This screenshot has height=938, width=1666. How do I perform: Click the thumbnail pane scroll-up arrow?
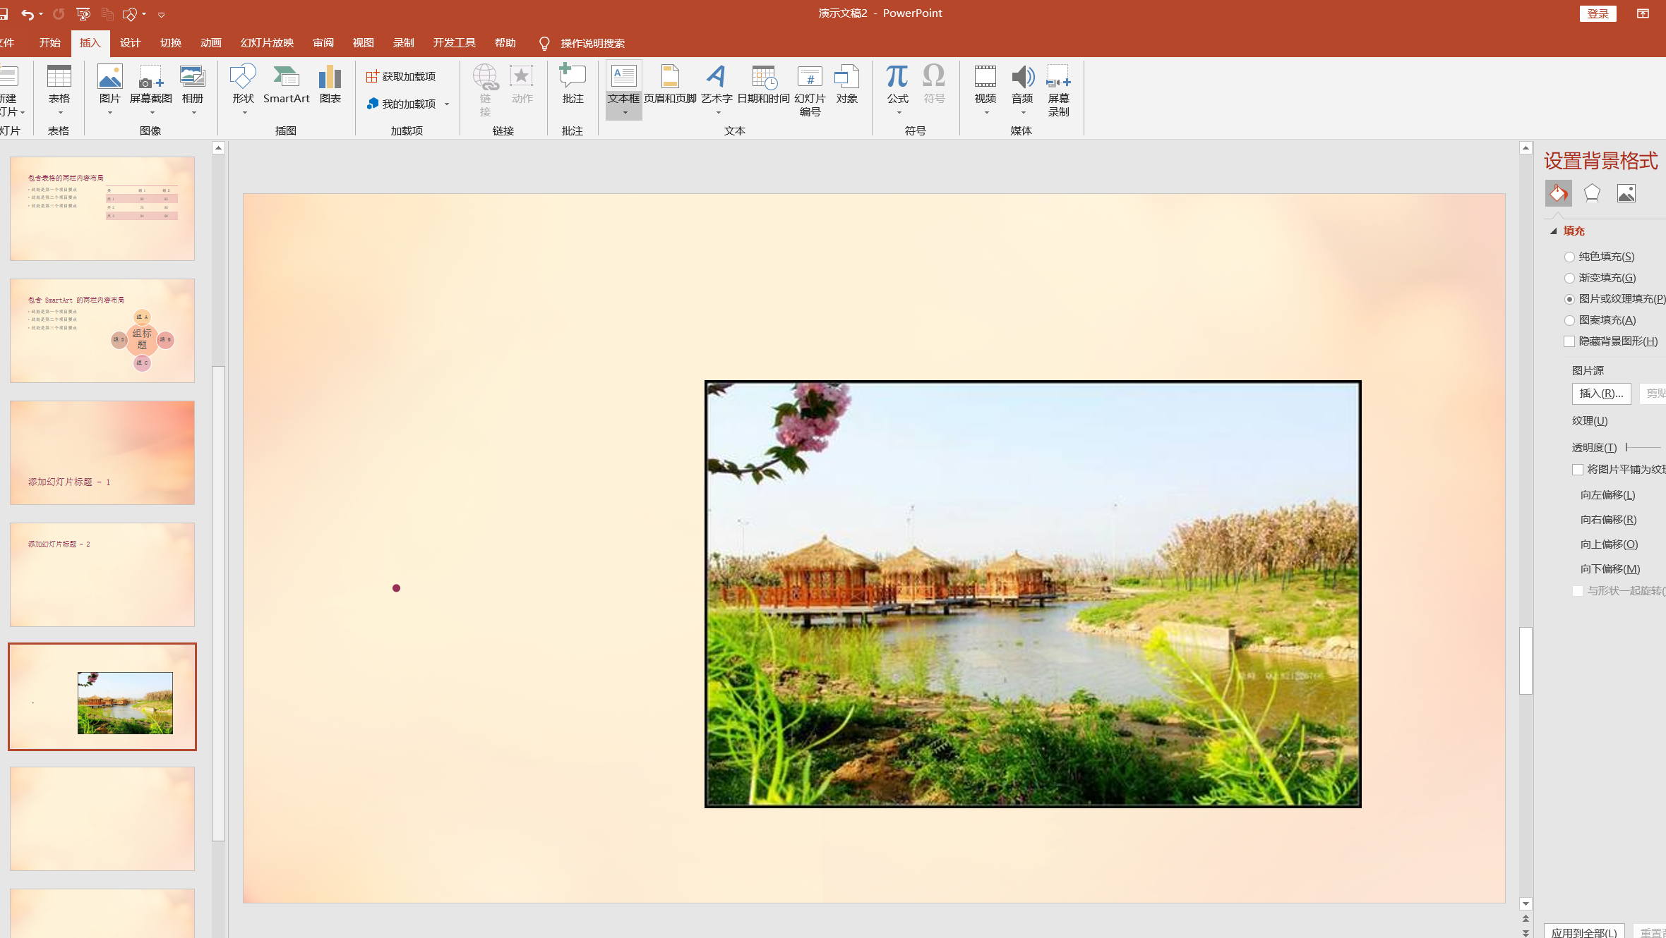tap(219, 147)
